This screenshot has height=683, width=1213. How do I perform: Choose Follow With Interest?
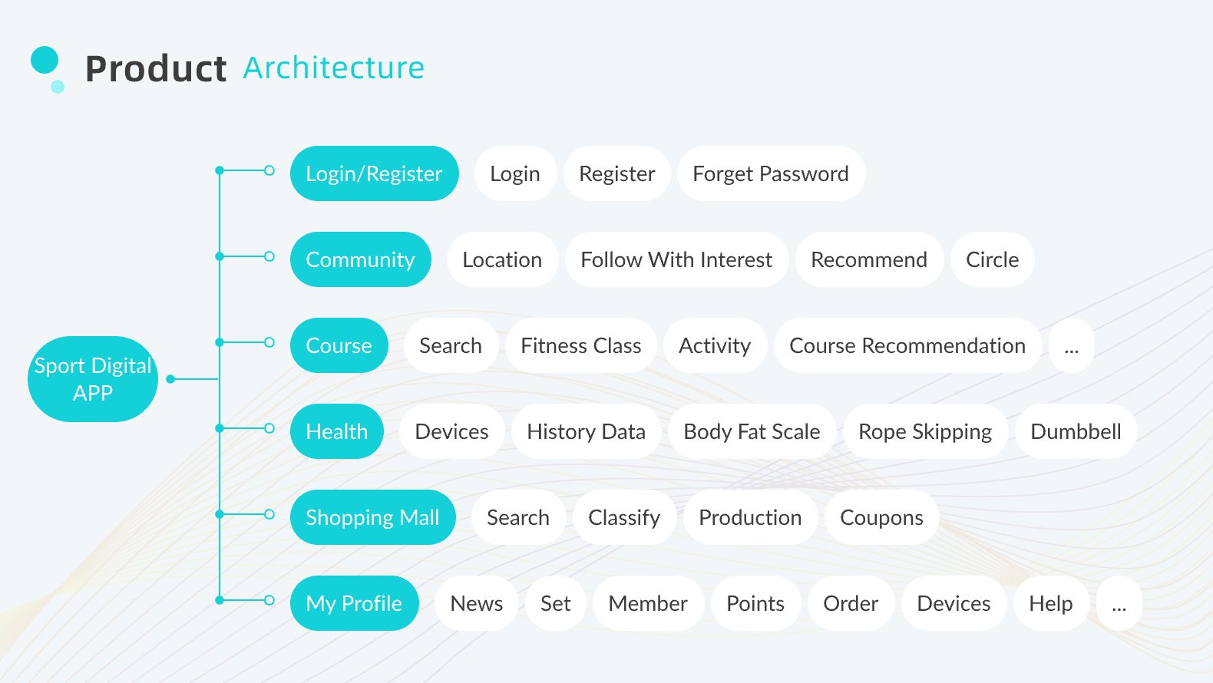click(x=676, y=260)
